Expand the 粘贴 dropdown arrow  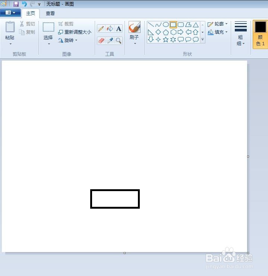pos(10,44)
